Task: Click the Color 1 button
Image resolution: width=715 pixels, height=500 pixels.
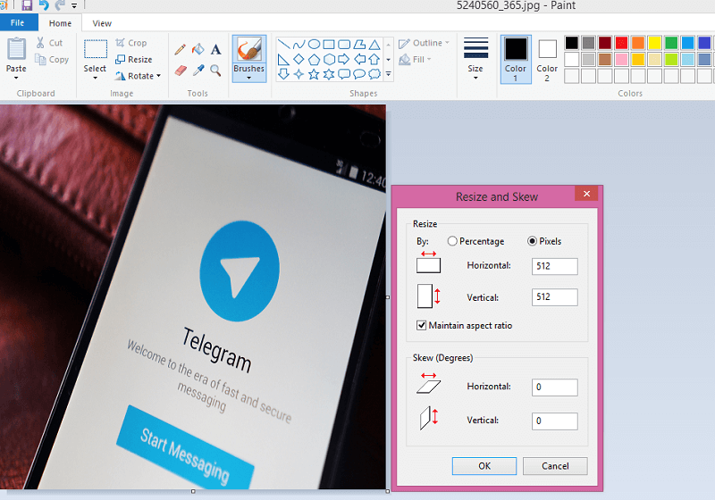Action: [x=516, y=59]
